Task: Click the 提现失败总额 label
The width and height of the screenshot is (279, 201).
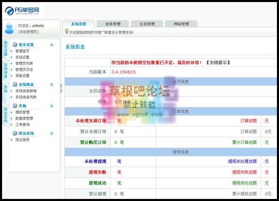Action: click(245, 172)
